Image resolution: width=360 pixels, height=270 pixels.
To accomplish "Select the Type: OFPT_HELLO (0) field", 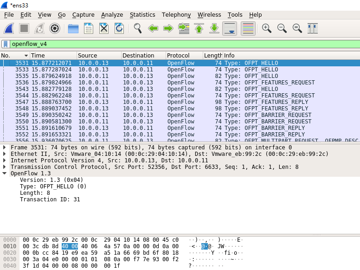I will click(x=53, y=186).
